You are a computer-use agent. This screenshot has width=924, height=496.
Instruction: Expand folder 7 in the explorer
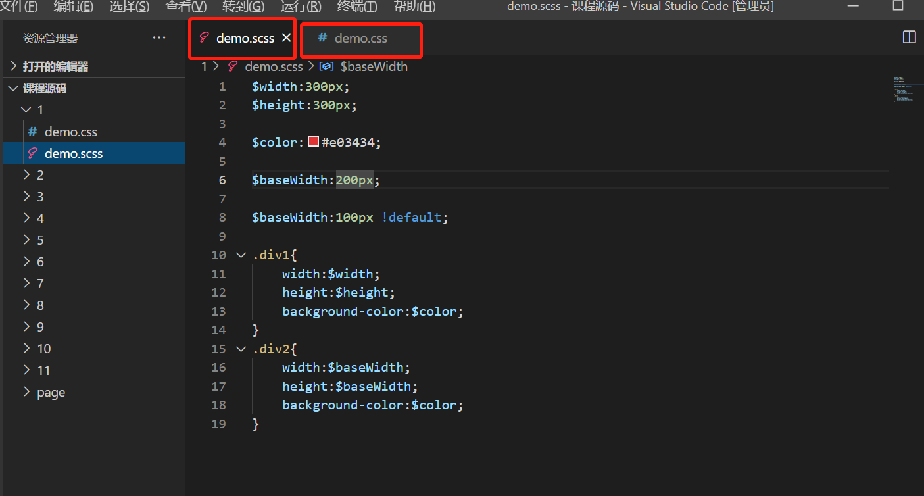tap(26, 284)
